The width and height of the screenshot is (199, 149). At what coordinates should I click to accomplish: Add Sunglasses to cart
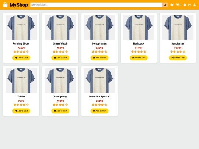coord(178,58)
